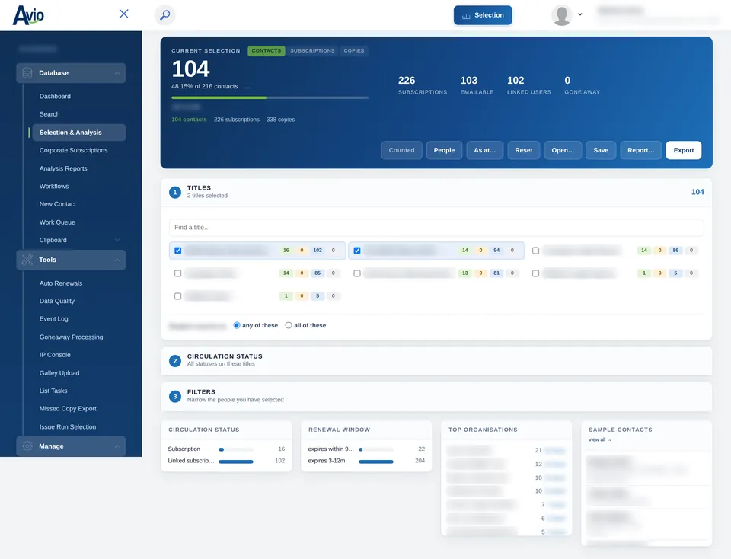Click the Open... button
The height and width of the screenshot is (559, 731).
(563, 150)
